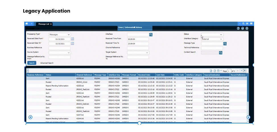The width and height of the screenshot is (277, 132).
Task: Open the Message Type lookup search icon
Action: (225, 44)
